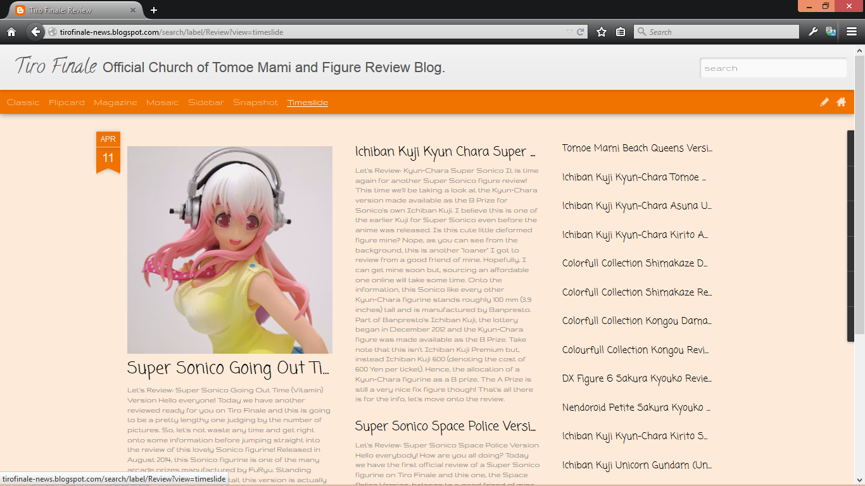Click the browser scrollbar up arrow
This screenshot has height=486, width=865.
click(x=860, y=49)
